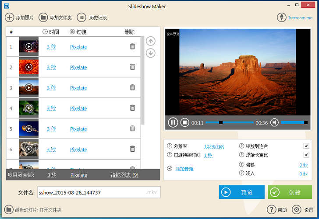Open 设置 settings gear

click(296, 209)
